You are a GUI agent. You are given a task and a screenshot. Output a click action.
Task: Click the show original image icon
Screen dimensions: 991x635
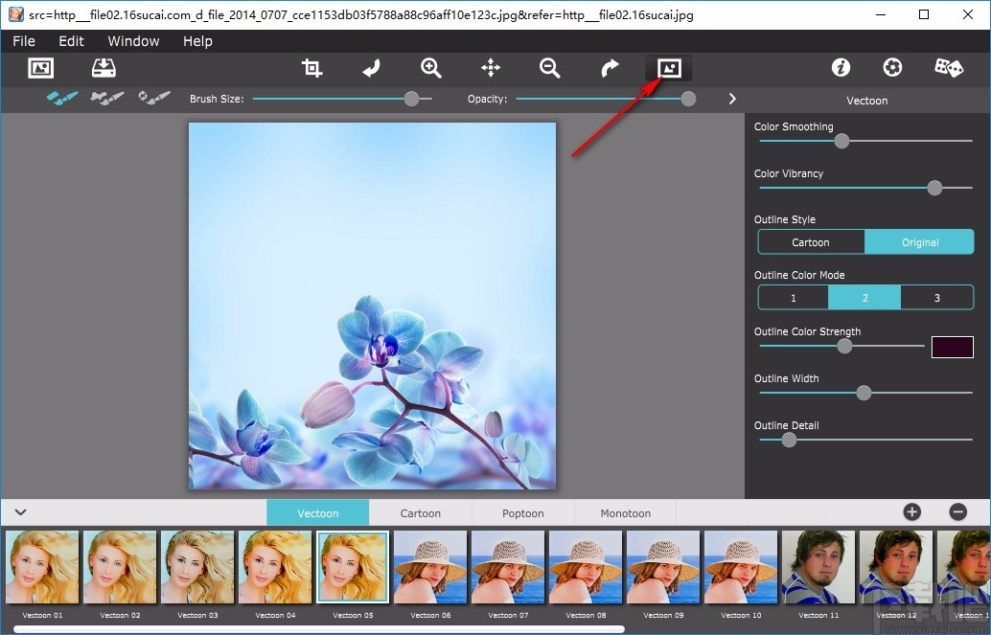pos(669,68)
